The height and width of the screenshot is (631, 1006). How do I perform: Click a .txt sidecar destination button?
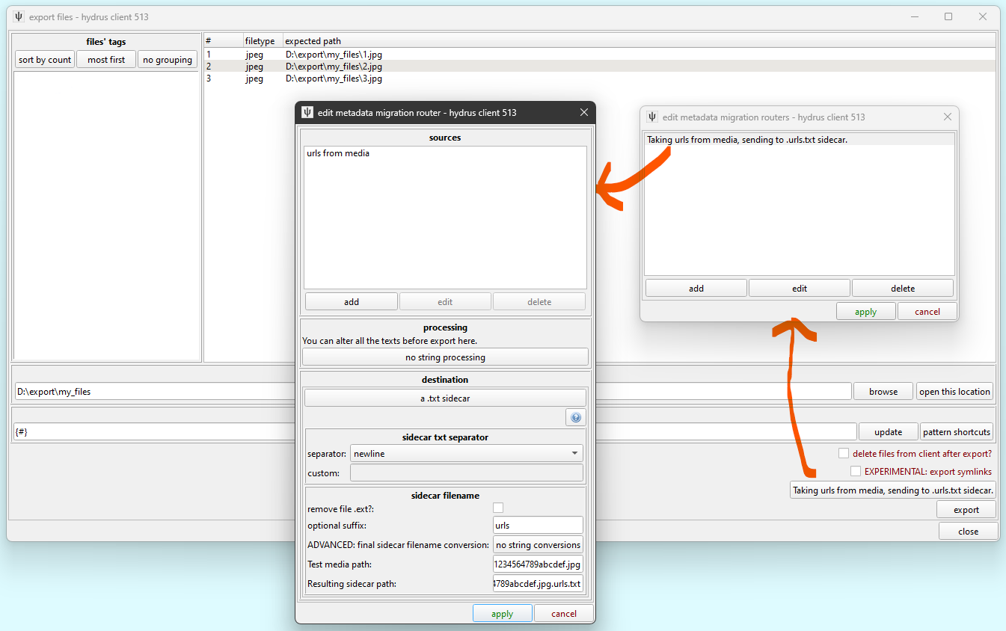tap(445, 398)
